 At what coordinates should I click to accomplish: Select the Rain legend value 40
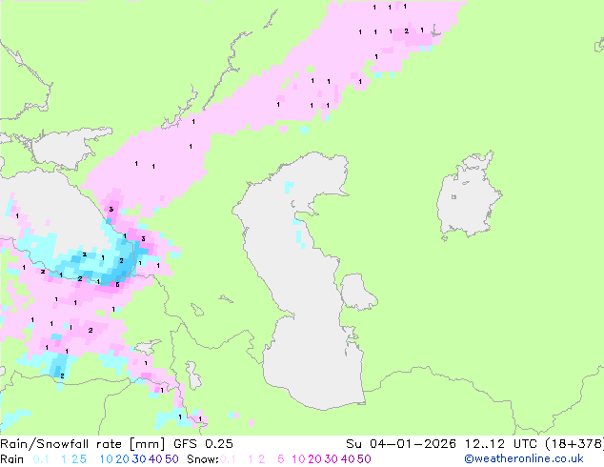click(155, 459)
